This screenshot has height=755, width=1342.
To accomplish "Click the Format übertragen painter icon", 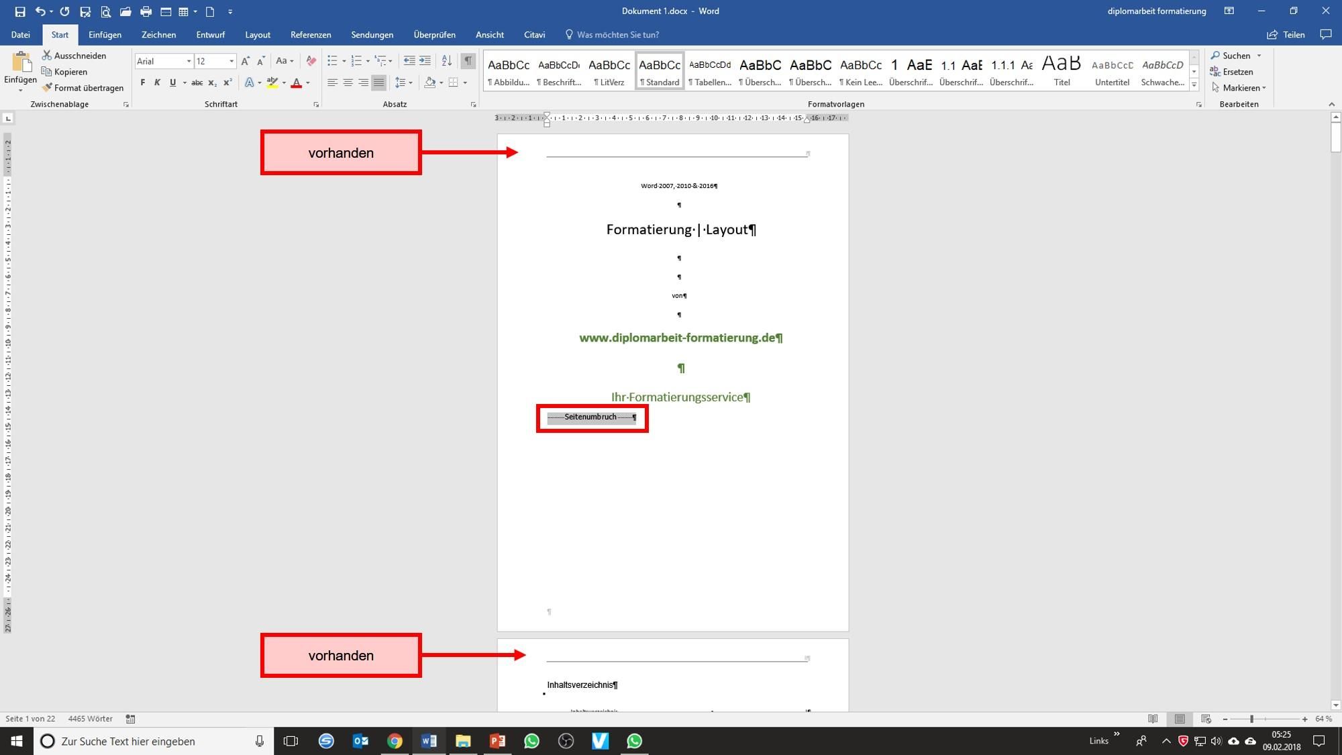I will pos(47,88).
